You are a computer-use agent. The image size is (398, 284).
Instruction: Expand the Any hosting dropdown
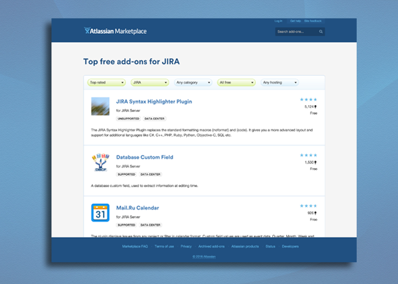pyautogui.click(x=280, y=83)
